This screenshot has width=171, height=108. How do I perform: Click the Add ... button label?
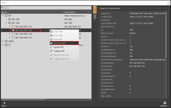coord(4,106)
